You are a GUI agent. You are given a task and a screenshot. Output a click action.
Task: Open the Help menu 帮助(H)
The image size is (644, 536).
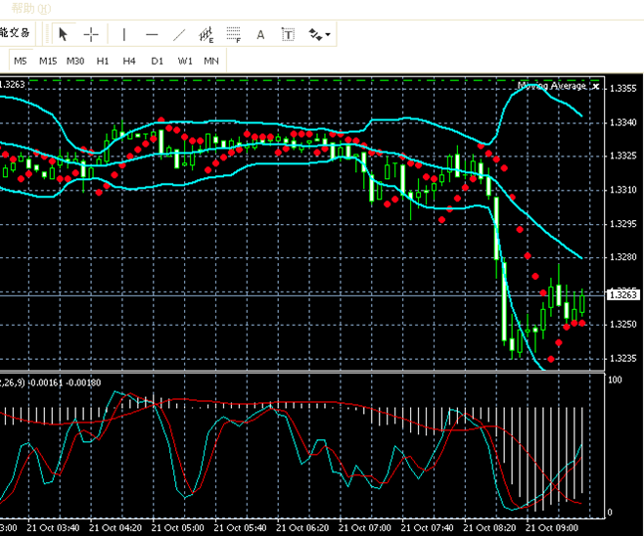[30, 8]
